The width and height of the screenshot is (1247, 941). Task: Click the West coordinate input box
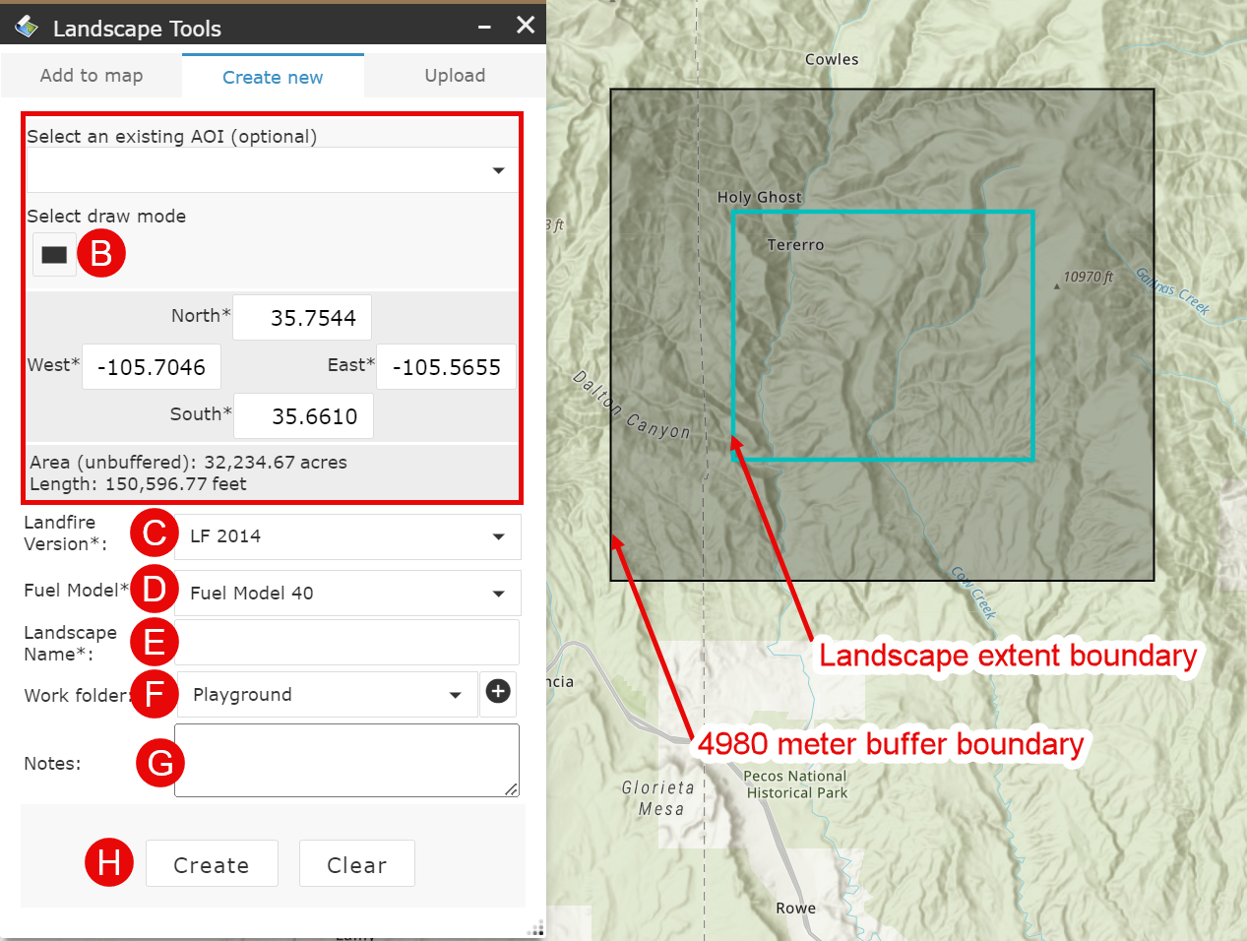[x=151, y=366]
